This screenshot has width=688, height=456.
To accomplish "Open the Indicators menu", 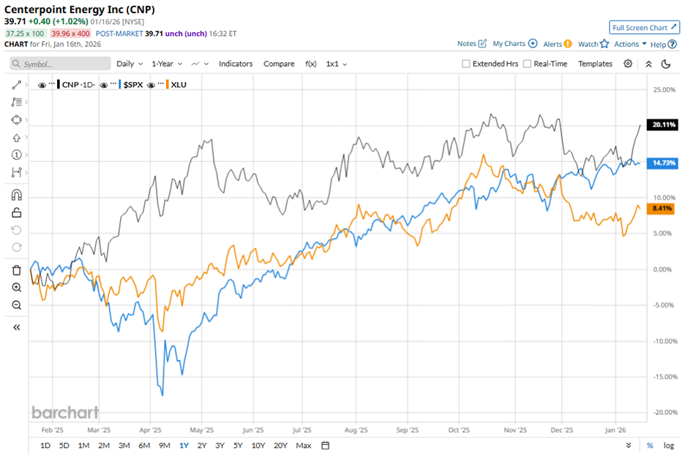I will pyautogui.click(x=236, y=64).
